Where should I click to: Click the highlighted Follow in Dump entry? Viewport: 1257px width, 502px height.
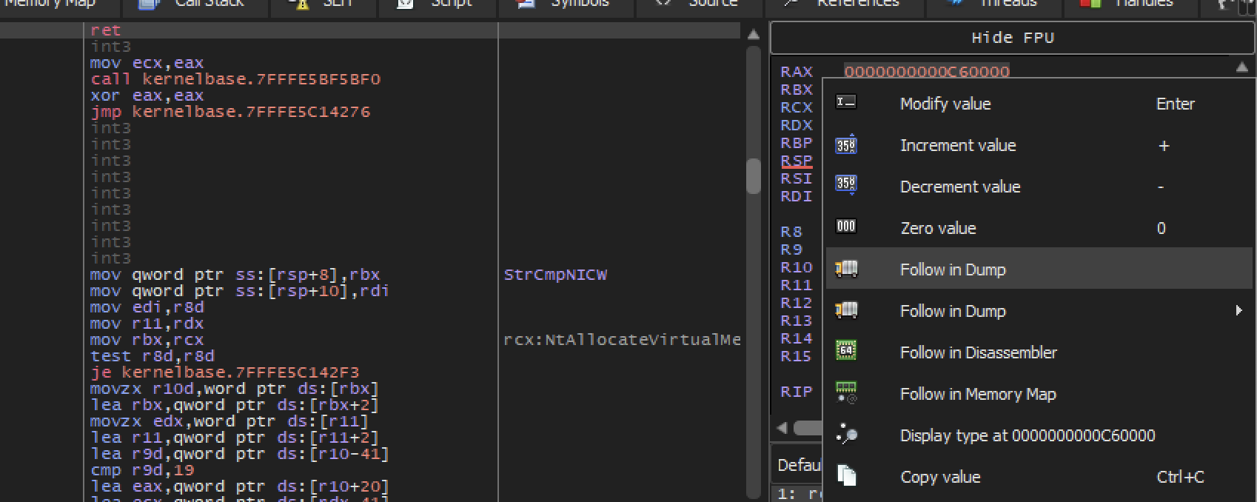[x=1039, y=270]
